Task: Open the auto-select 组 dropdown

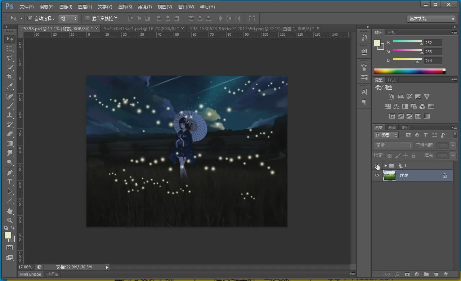Action: [x=68, y=18]
